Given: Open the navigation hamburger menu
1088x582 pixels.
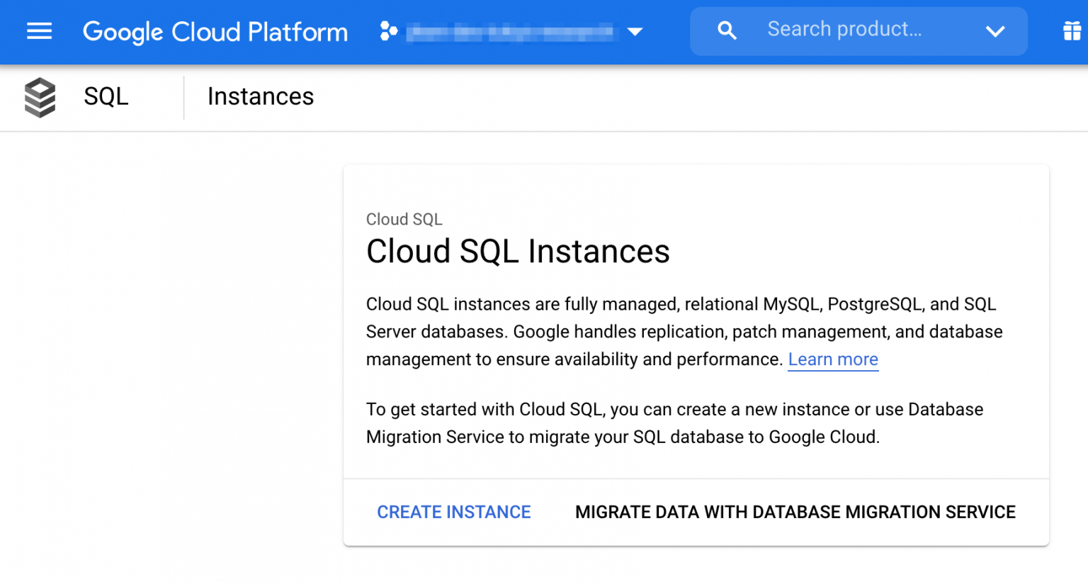Looking at the screenshot, I should pos(39,31).
